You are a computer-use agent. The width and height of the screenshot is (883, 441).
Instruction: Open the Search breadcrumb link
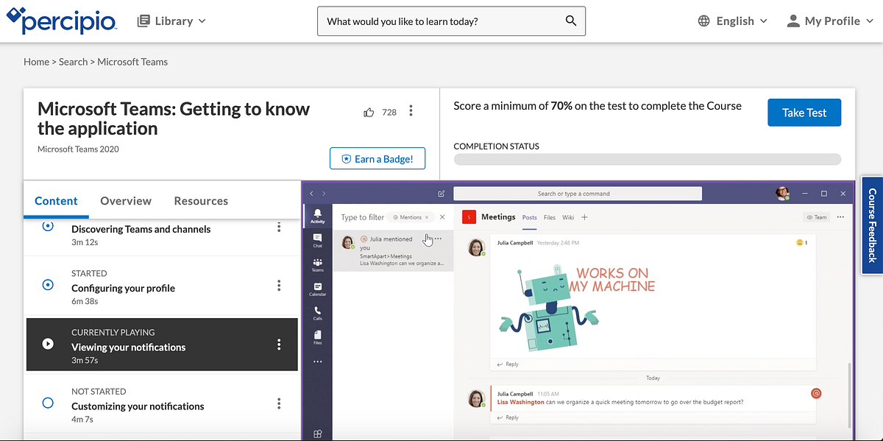click(73, 62)
